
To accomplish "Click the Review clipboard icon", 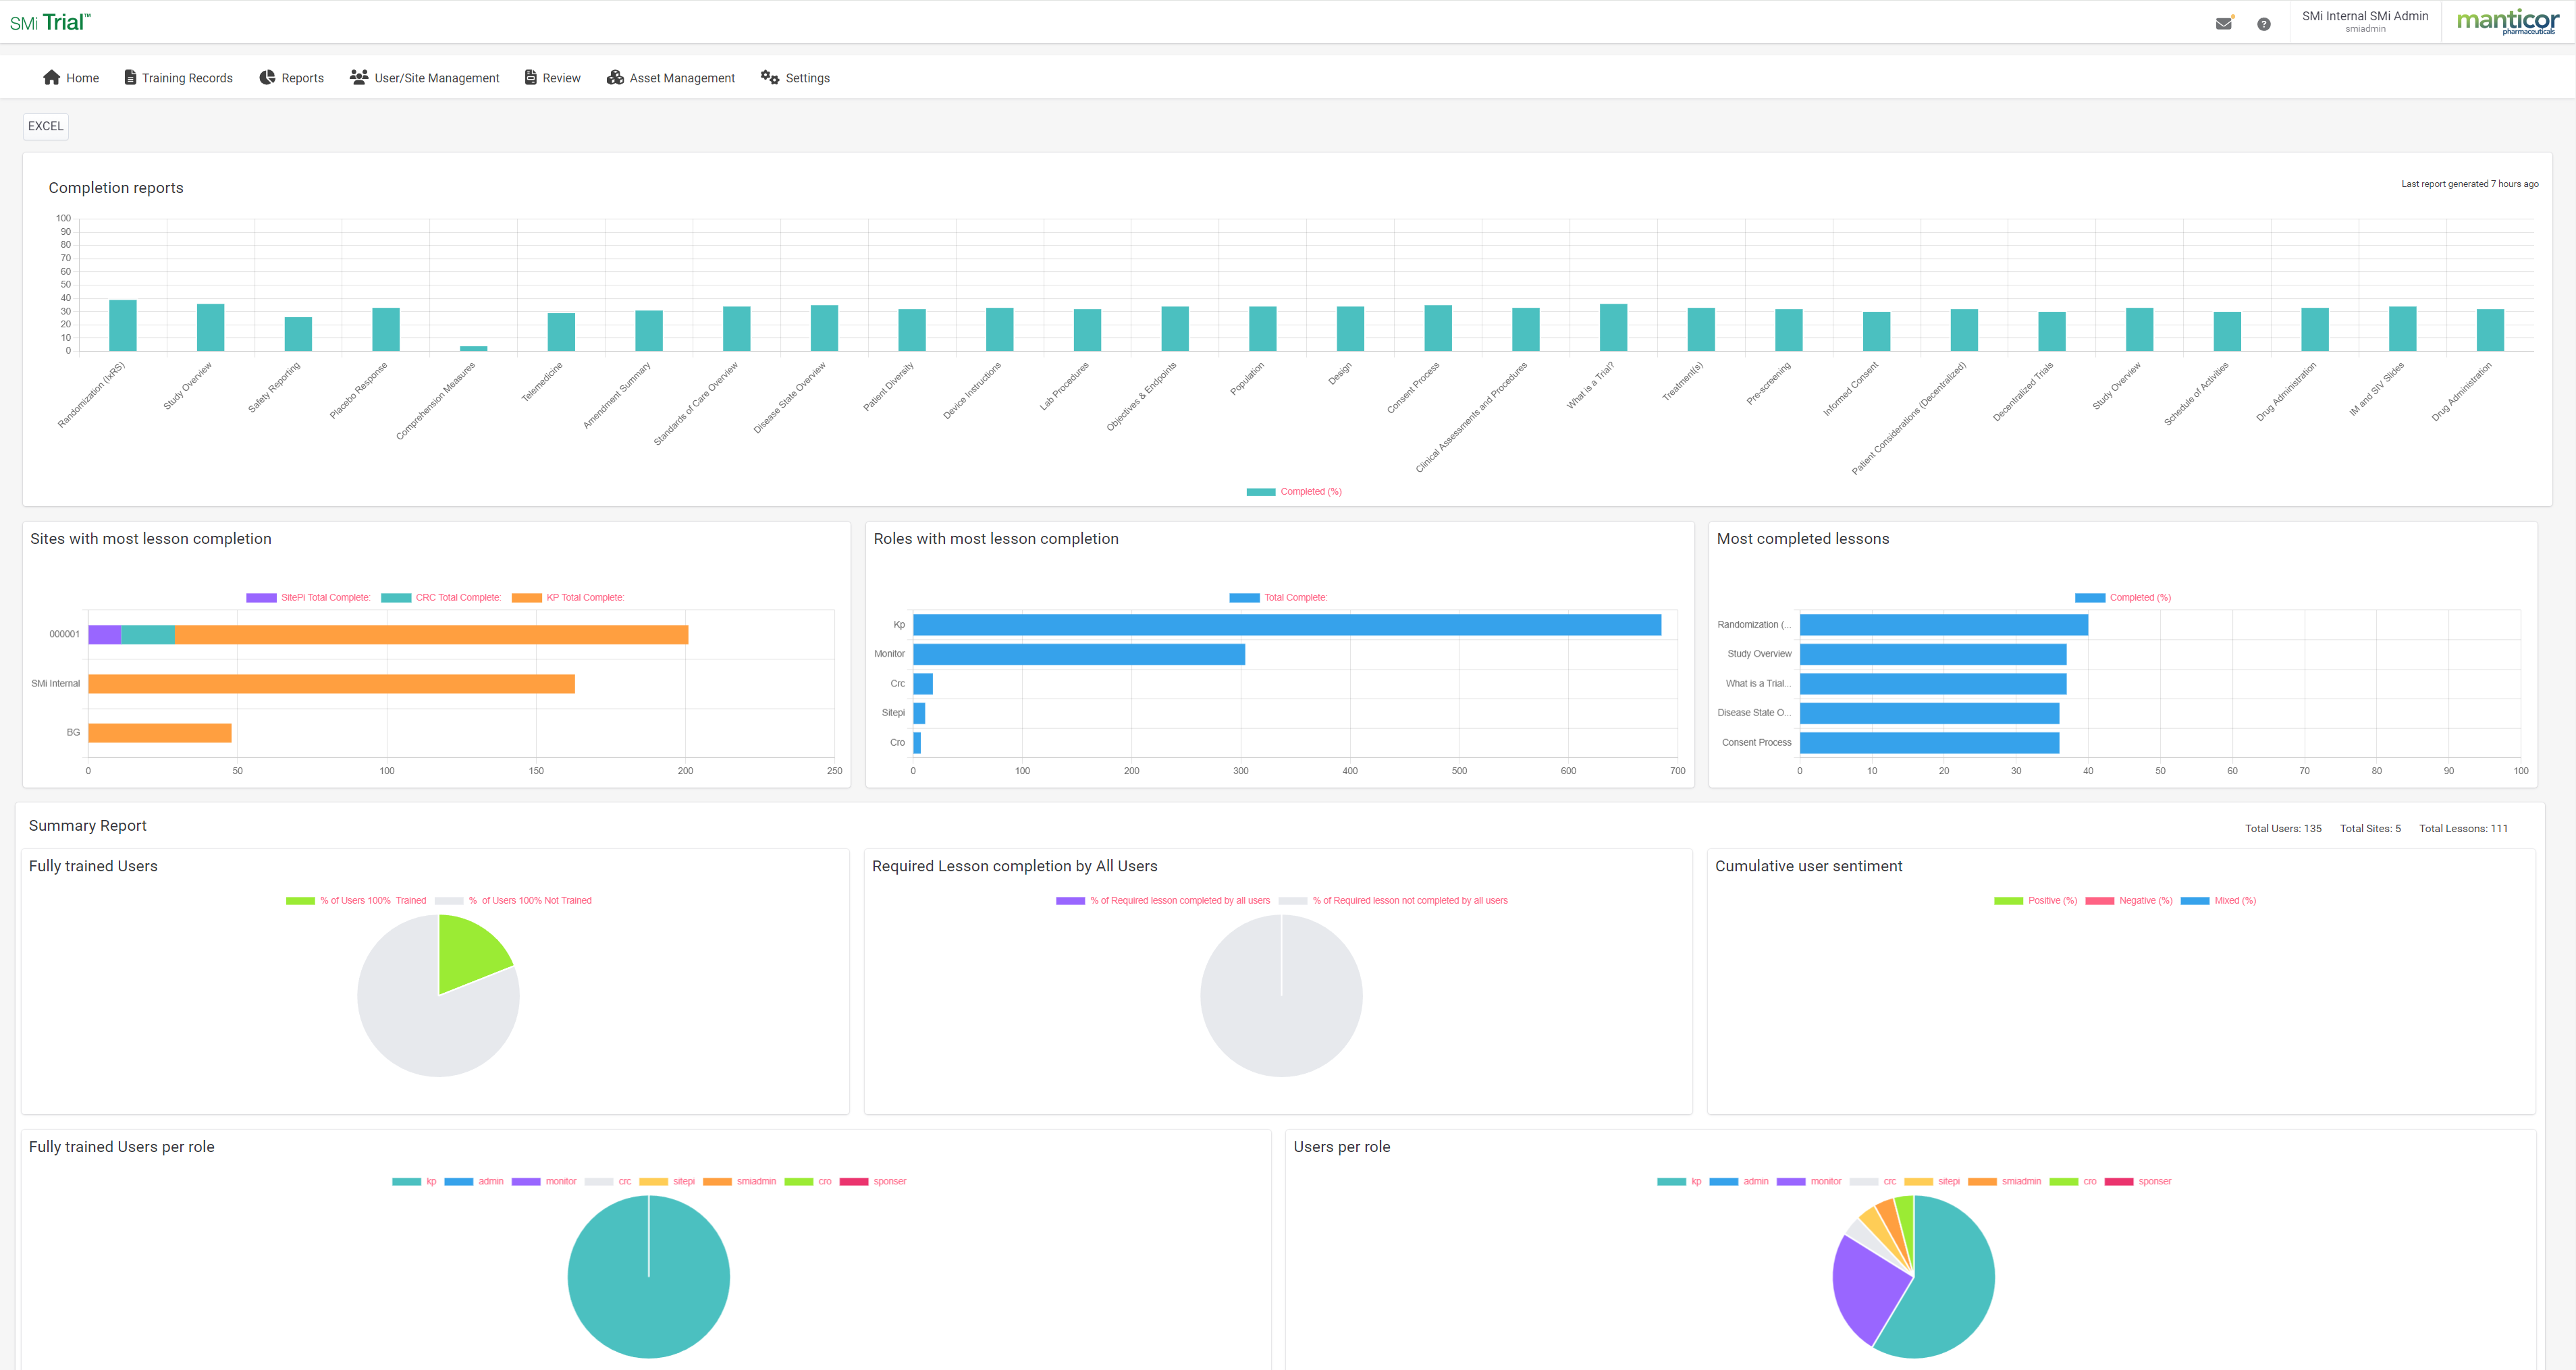I will coord(531,77).
